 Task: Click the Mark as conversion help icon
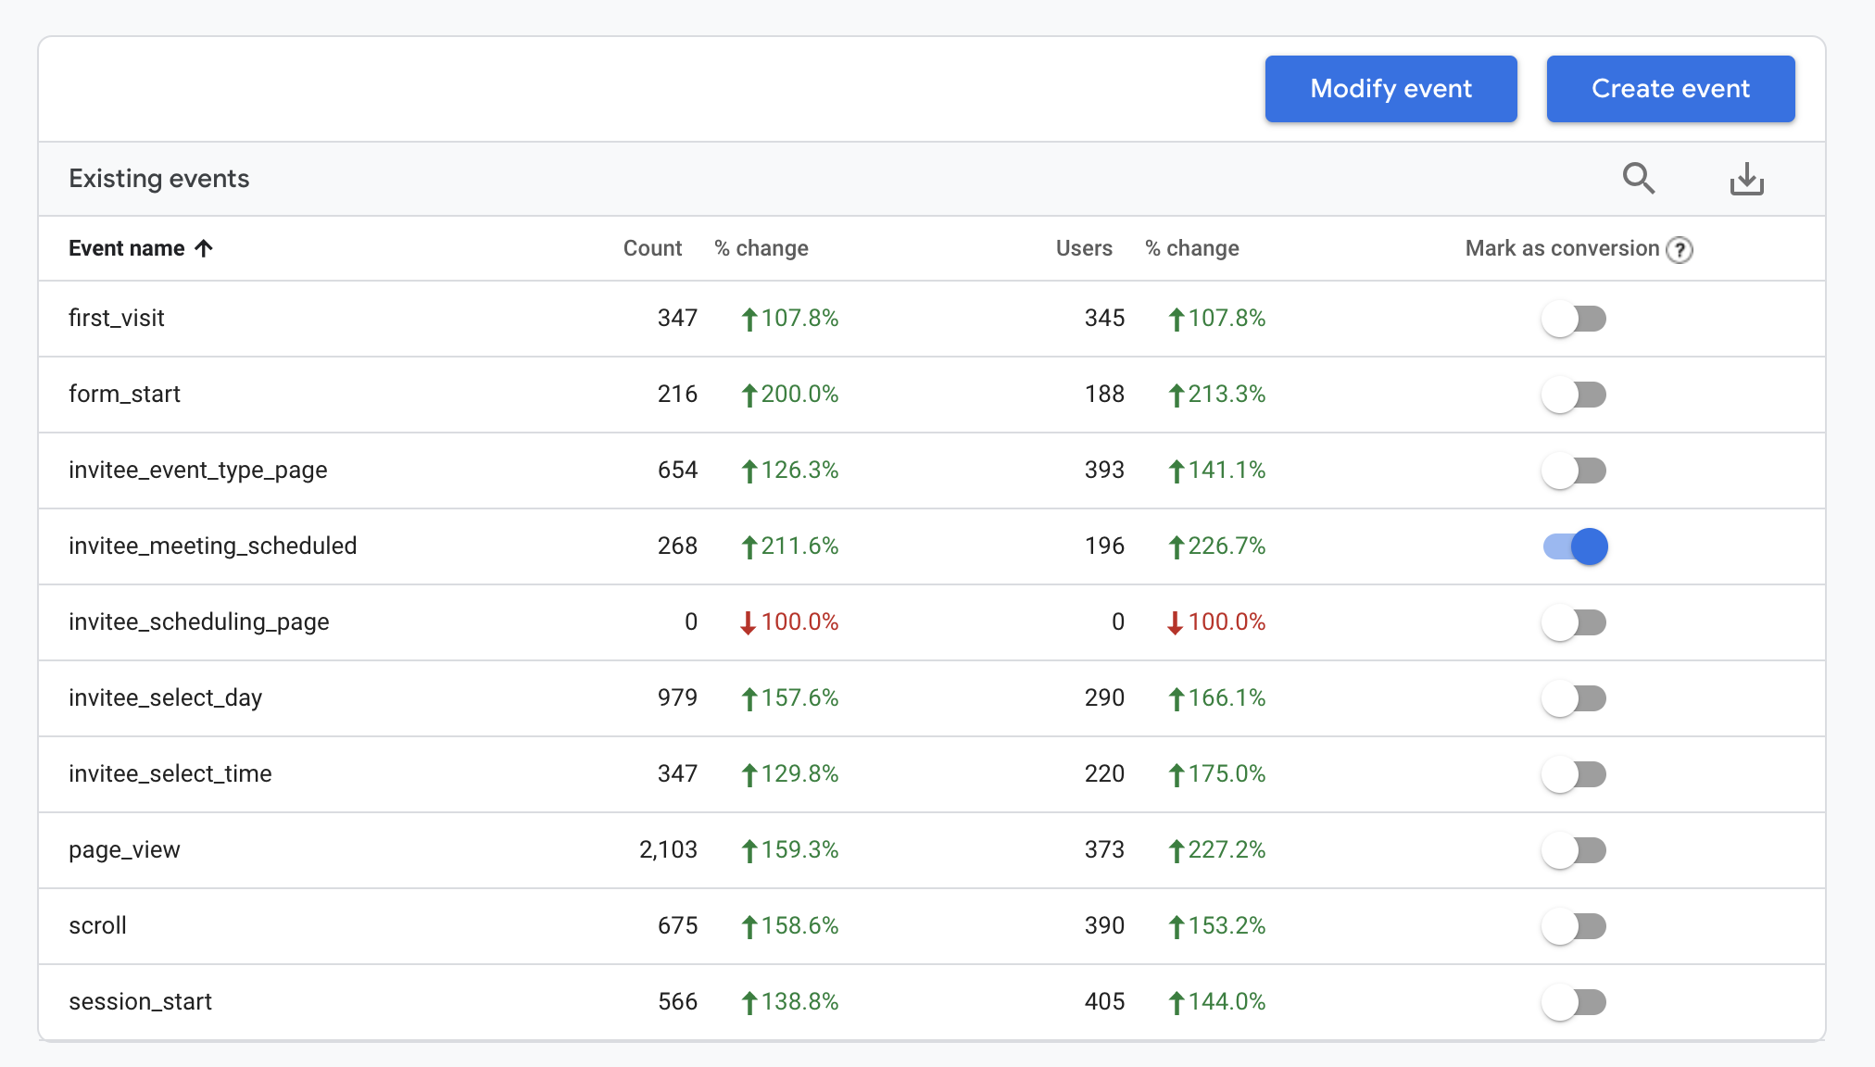[x=1680, y=250]
